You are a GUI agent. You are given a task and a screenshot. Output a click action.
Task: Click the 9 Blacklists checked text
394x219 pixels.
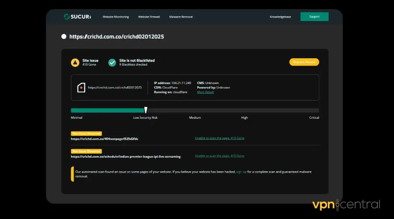133,65
